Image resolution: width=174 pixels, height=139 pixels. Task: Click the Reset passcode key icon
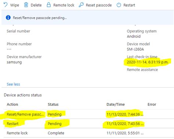point(81,5)
